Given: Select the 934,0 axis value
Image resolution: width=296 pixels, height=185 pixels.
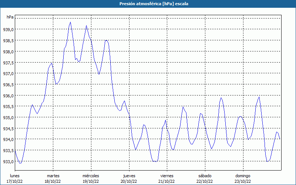Looking at the screenshot, I should 8,139.
